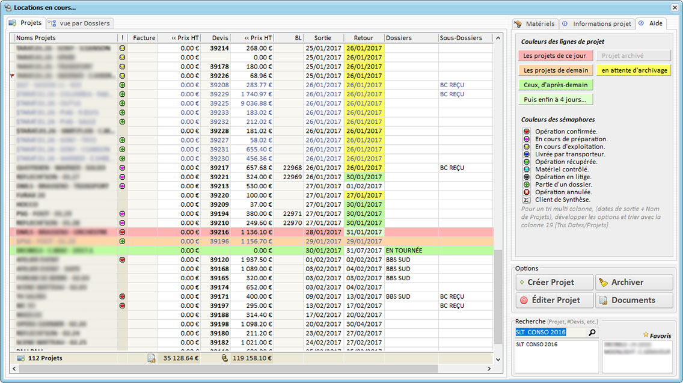Click the table's scroll down arrow
The height and width of the screenshot is (383, 683).
(497, 359)
